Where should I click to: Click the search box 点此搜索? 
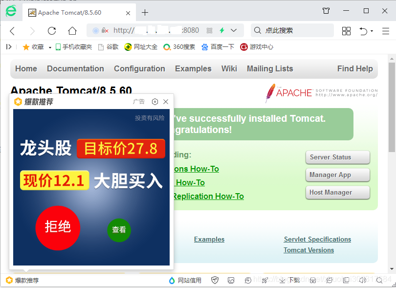pos(292,31)
